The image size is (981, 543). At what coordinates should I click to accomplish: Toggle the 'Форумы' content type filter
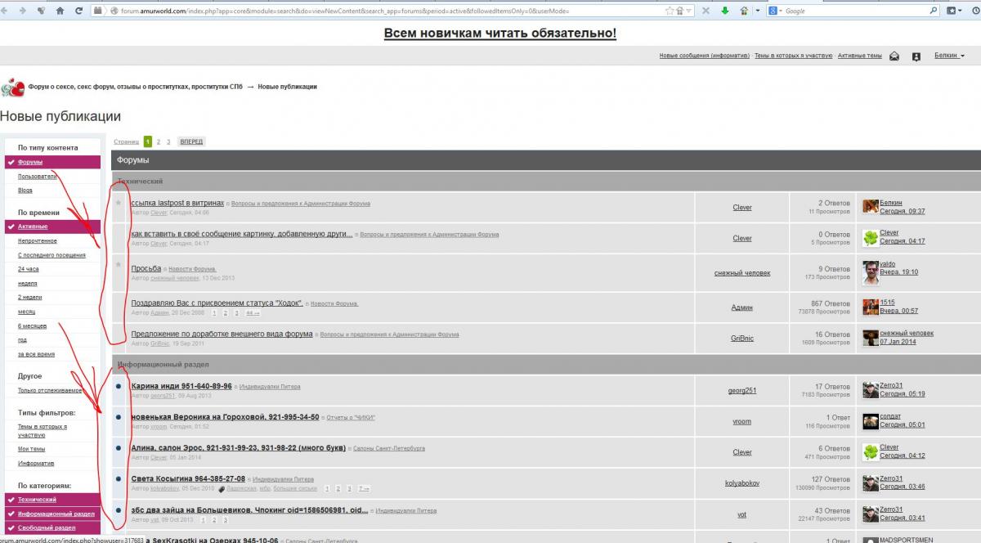pos(30,162)
